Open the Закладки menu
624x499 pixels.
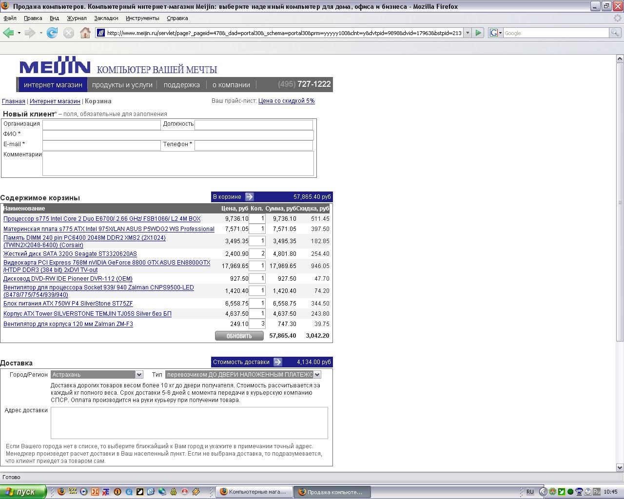tap(106, 18)
